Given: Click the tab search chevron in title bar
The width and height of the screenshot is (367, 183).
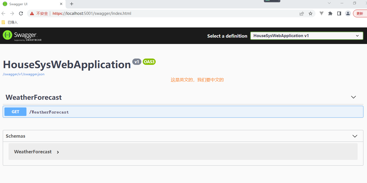Looking at the screenshot, I should (x=329, y=3).
